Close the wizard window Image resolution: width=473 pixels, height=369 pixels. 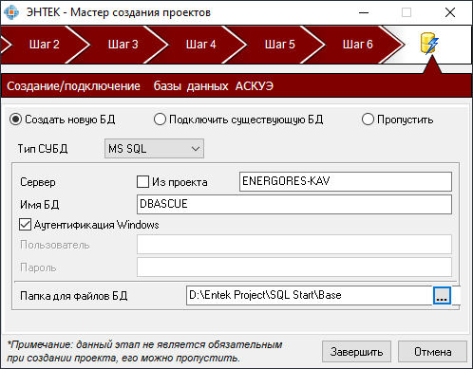pos(450,12)
